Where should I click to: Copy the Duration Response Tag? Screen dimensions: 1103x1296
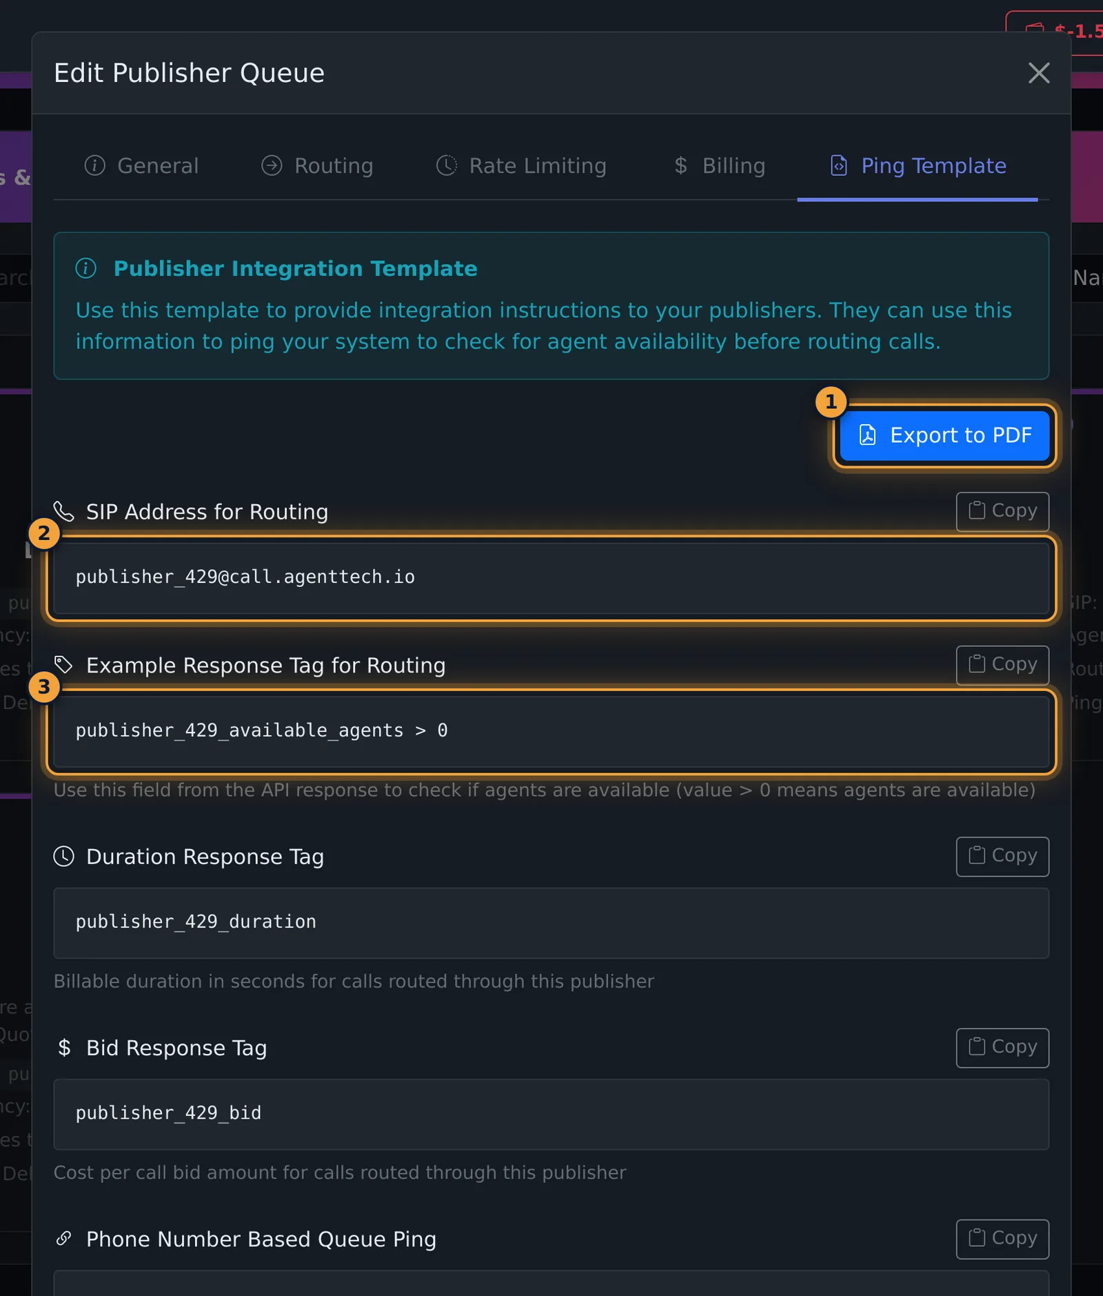click(x=1002, y=857)
